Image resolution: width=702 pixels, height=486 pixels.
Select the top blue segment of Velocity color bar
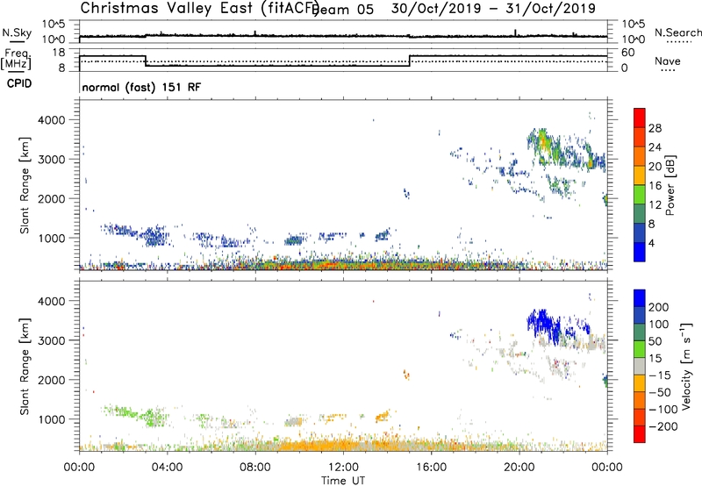640,298
